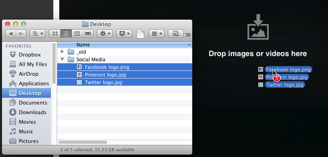Zoom Finder window with green button
Screen dimensions: 328x157
[24, 24]
